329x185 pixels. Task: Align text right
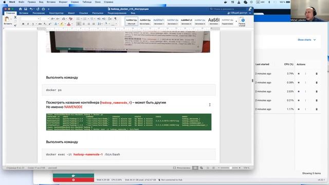[88, 24]
